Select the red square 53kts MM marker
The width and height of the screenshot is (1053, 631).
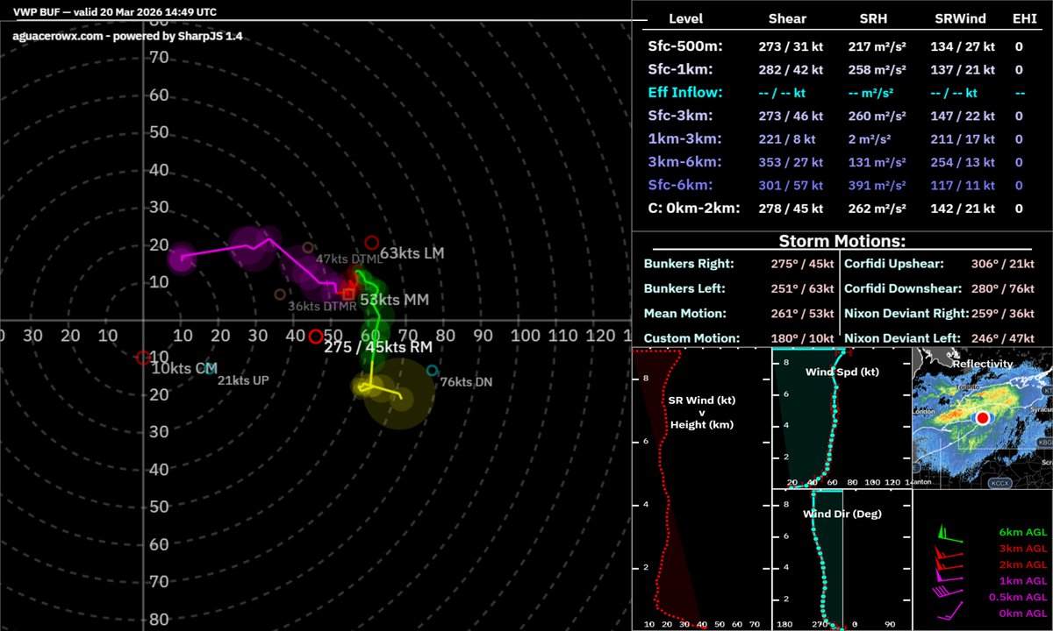coord(348,294)
